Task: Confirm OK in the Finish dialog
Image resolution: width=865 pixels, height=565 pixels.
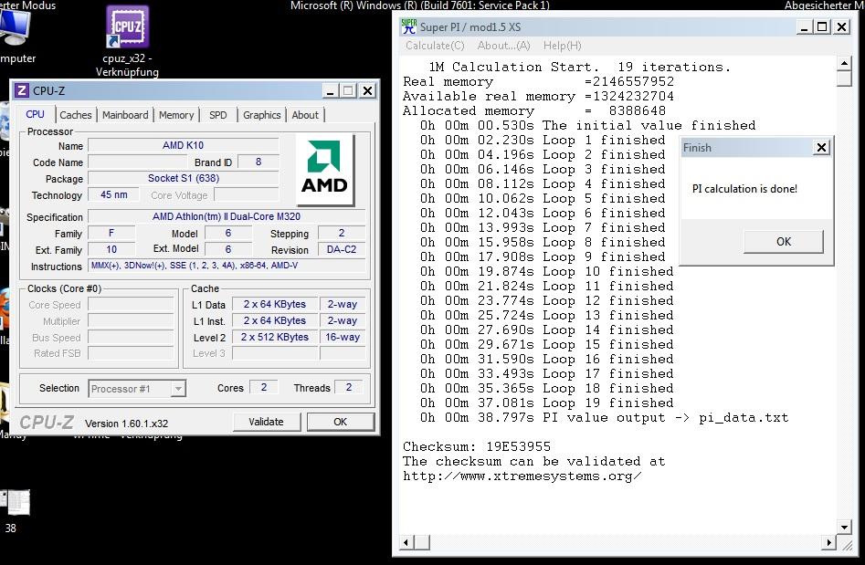Action: point(784,242)
